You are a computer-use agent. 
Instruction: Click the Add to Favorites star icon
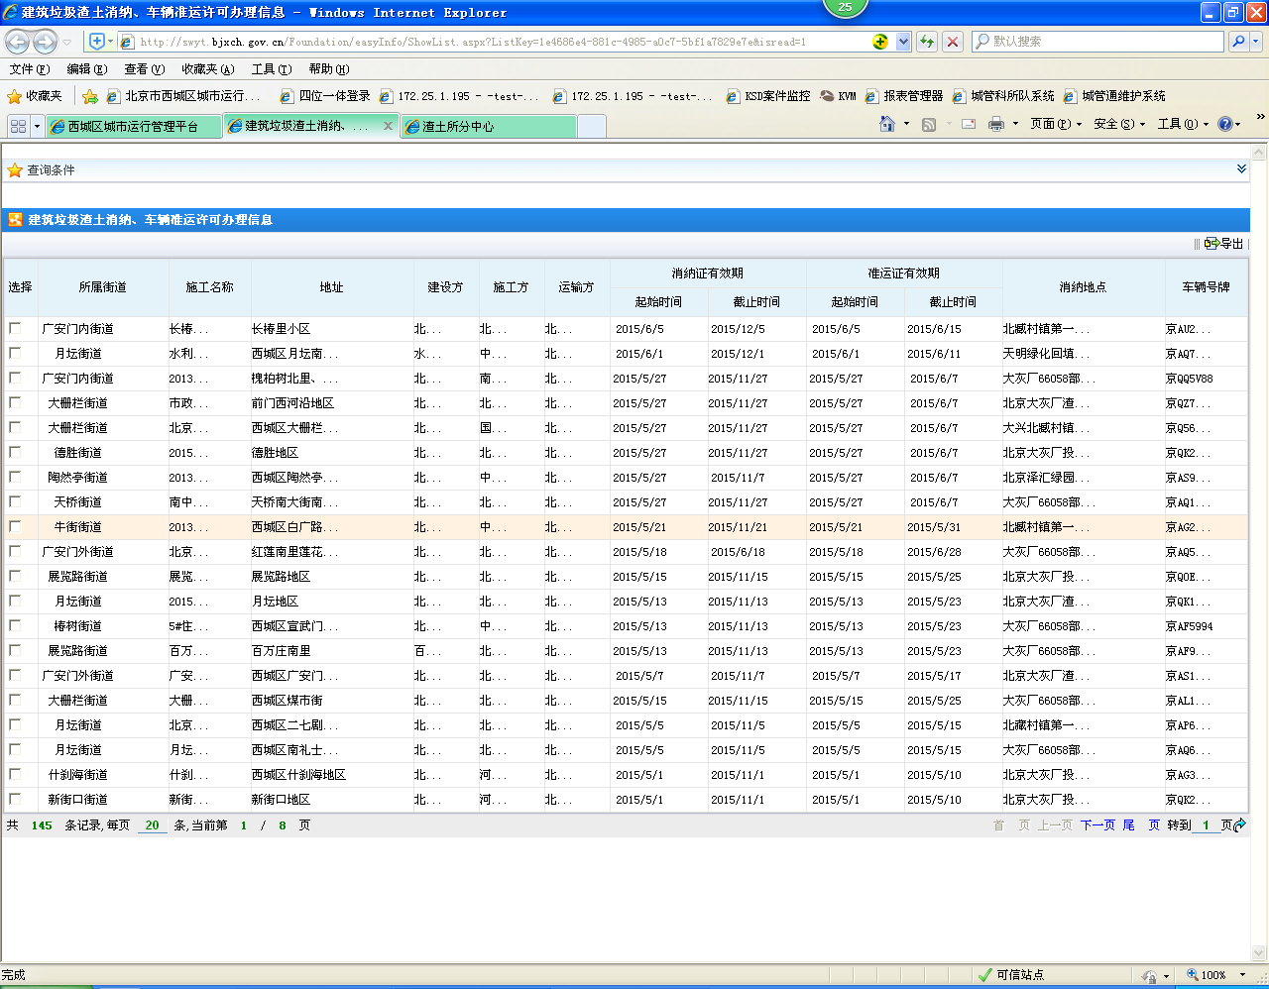coord(90,96)
